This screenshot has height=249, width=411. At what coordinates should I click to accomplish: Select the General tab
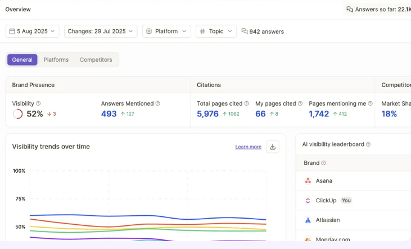click(22, 60)
